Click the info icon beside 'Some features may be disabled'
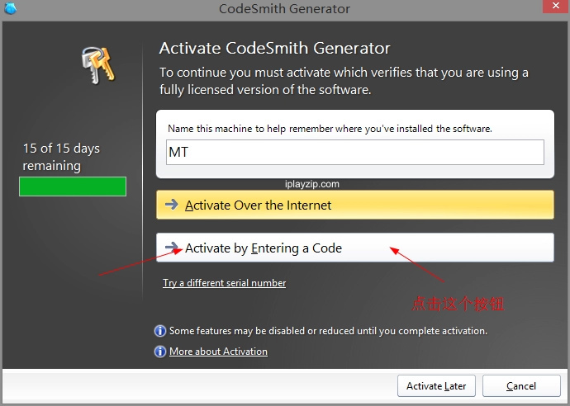Image resolution: width=570 pixels, height=406 pixels. (160, 331)
